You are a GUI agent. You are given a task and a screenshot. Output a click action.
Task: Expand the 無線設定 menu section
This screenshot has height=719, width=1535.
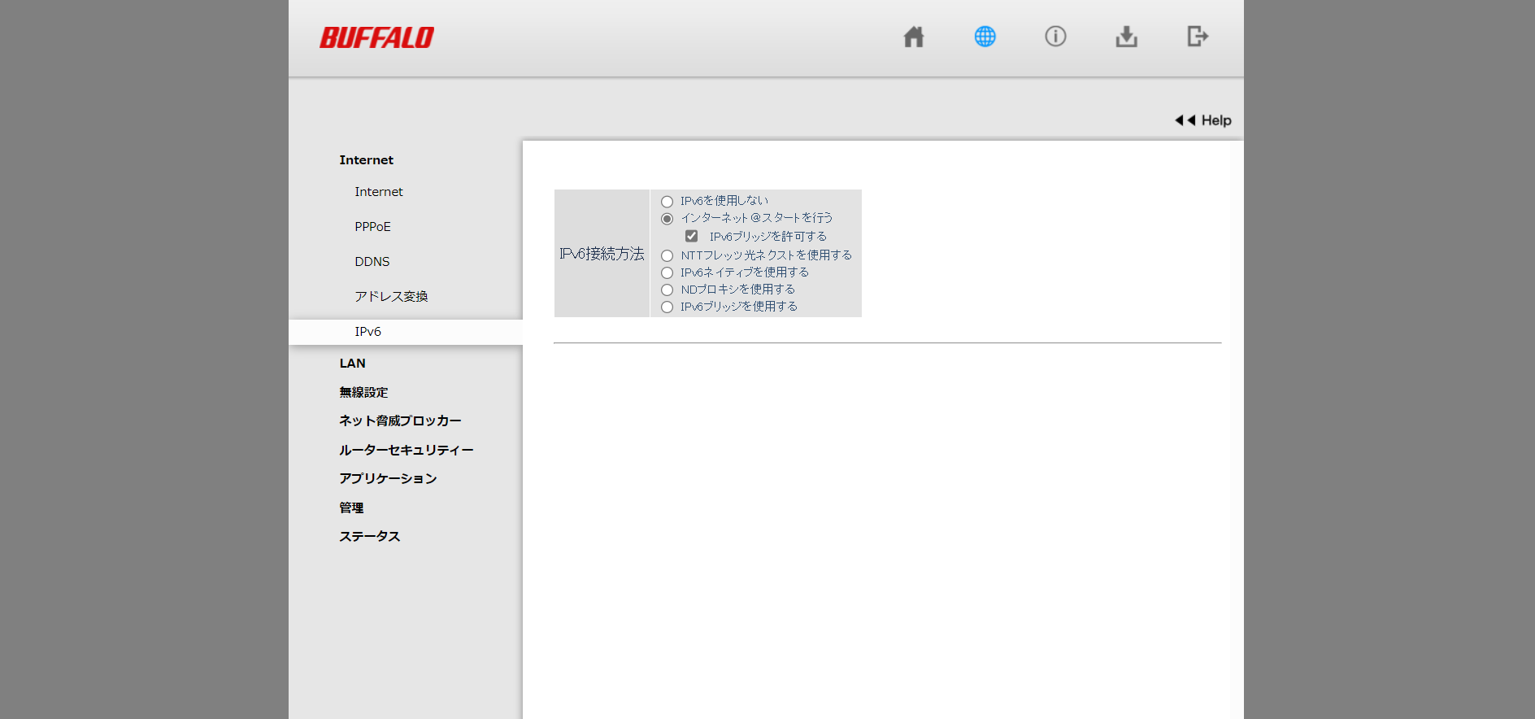[363, 392]
